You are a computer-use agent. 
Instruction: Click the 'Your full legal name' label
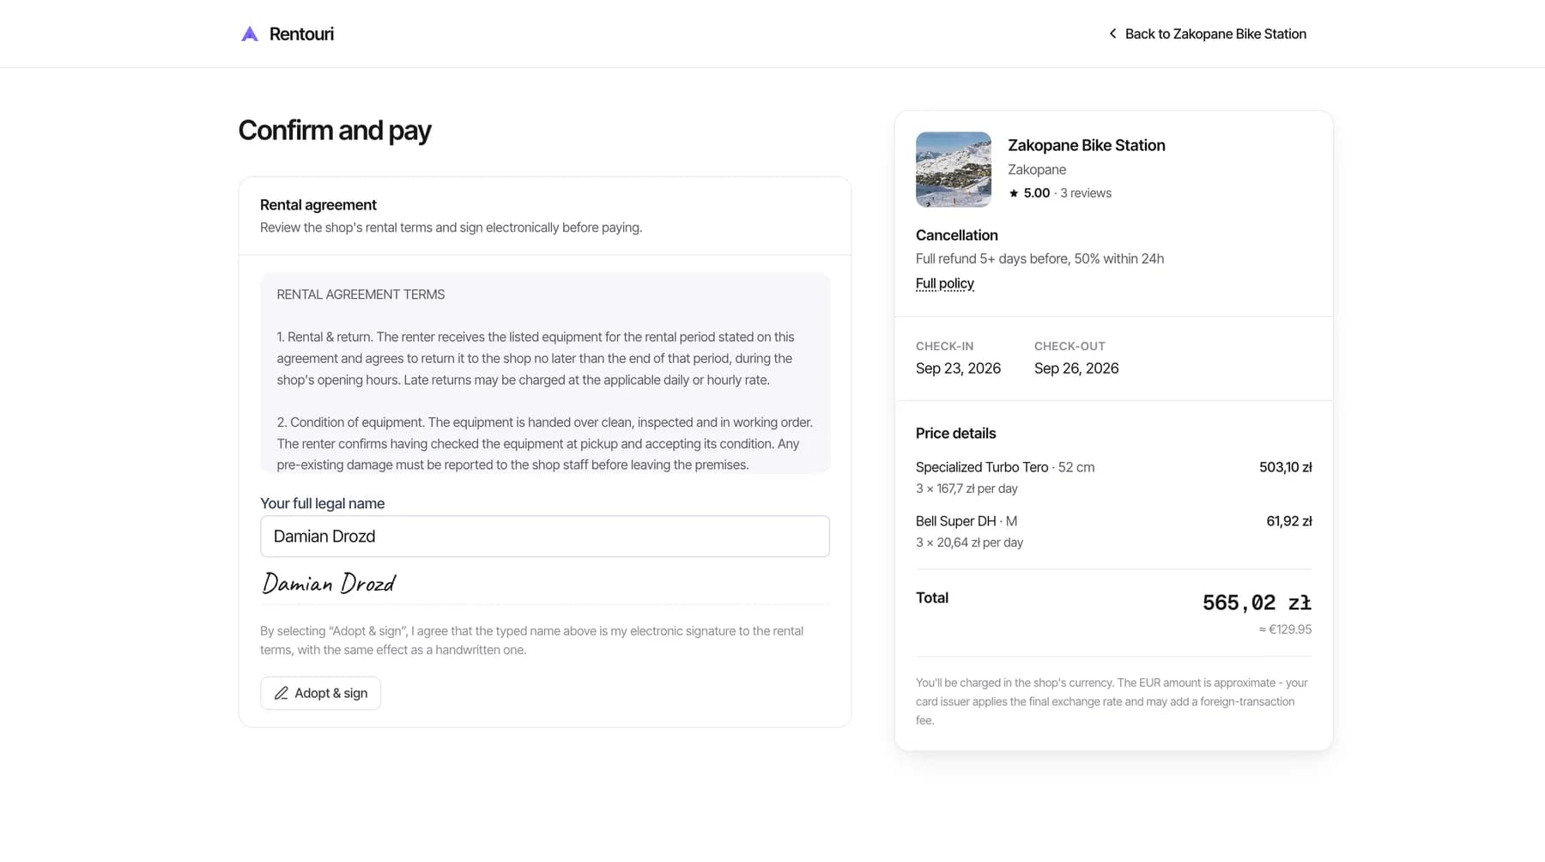[x=322, y=503]
